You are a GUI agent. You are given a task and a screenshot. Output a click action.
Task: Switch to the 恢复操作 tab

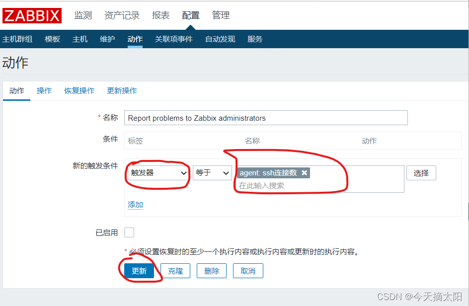79,90
